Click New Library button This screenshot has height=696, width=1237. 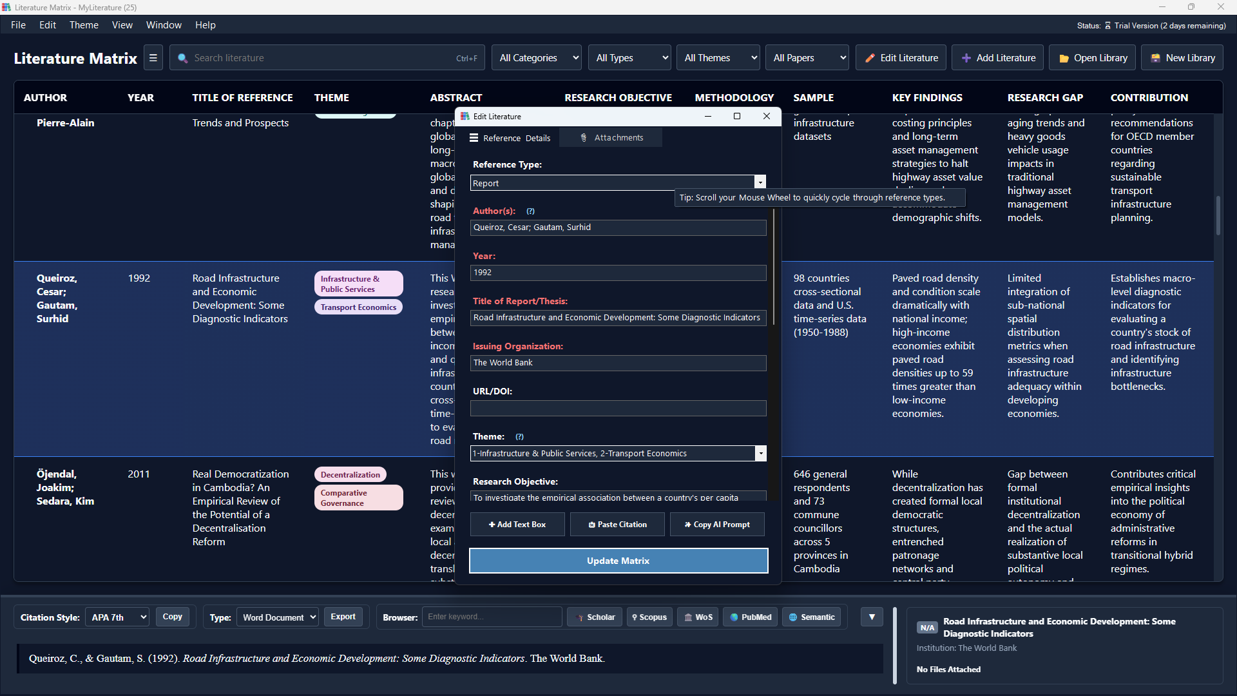coord(1182,58)
